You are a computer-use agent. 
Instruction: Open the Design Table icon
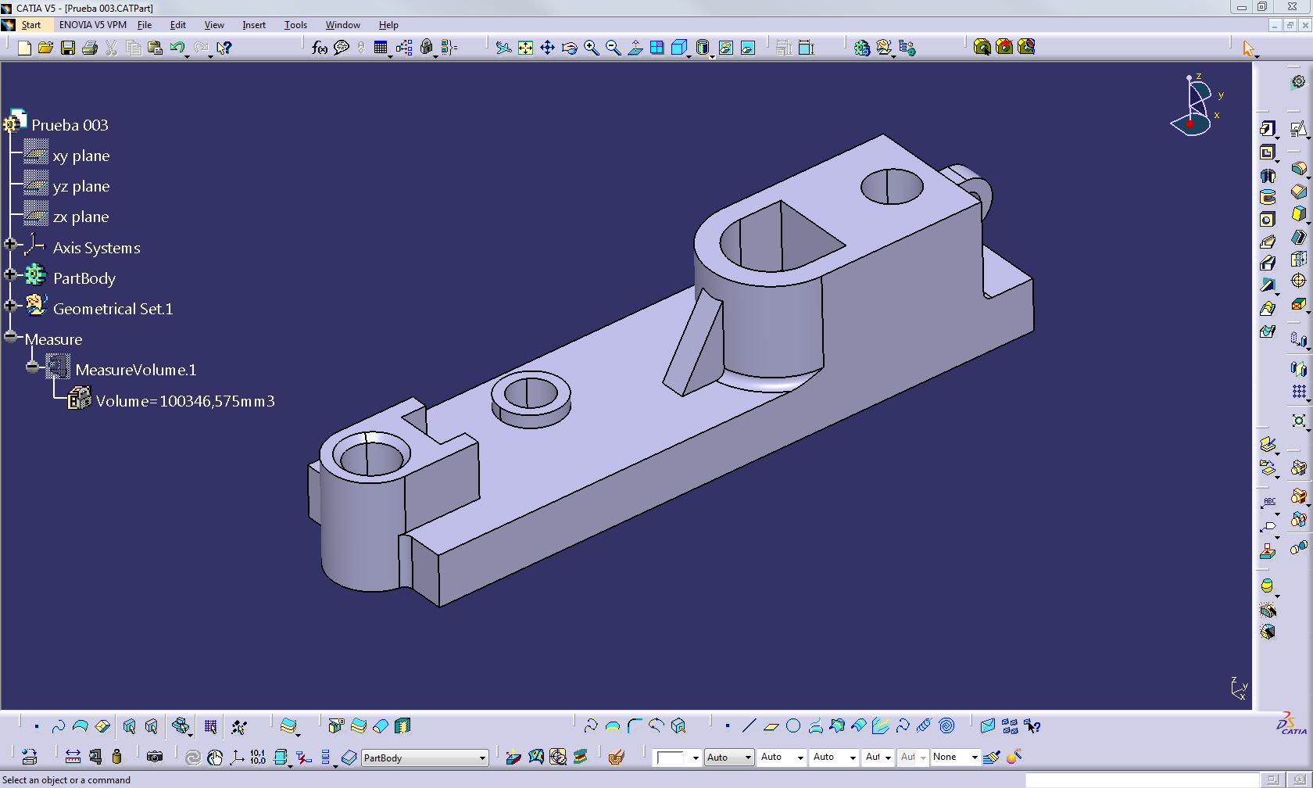point(381,48)
